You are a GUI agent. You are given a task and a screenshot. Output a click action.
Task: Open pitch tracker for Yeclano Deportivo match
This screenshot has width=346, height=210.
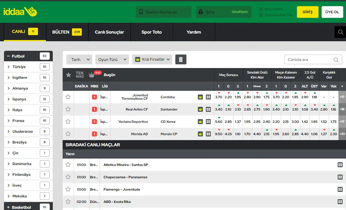[x=208, y=122]
